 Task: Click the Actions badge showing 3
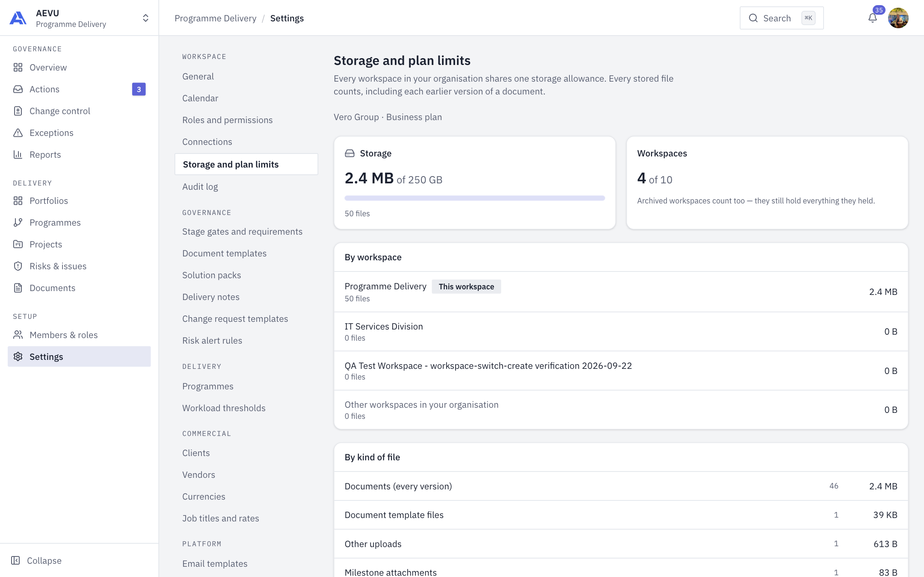click(139, 89)
